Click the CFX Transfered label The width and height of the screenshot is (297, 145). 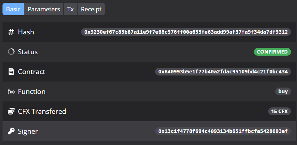[42, 111]
